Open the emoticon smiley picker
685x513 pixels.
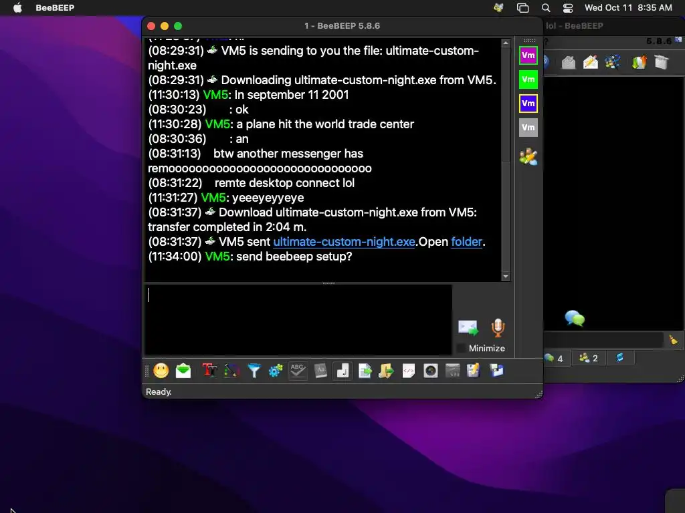tap(161, 371)
